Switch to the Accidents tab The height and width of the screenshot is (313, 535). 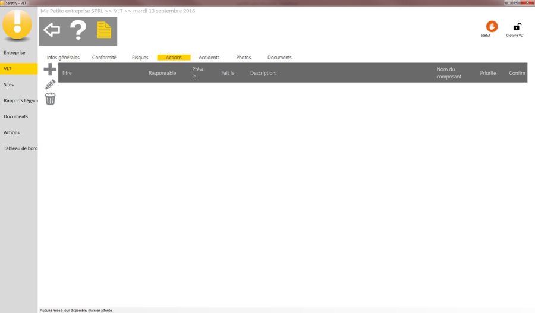(x=209, y=58)
